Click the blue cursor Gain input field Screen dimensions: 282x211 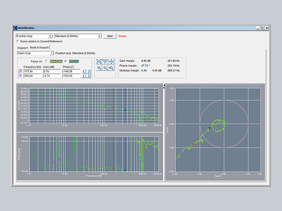pos(53,76)
